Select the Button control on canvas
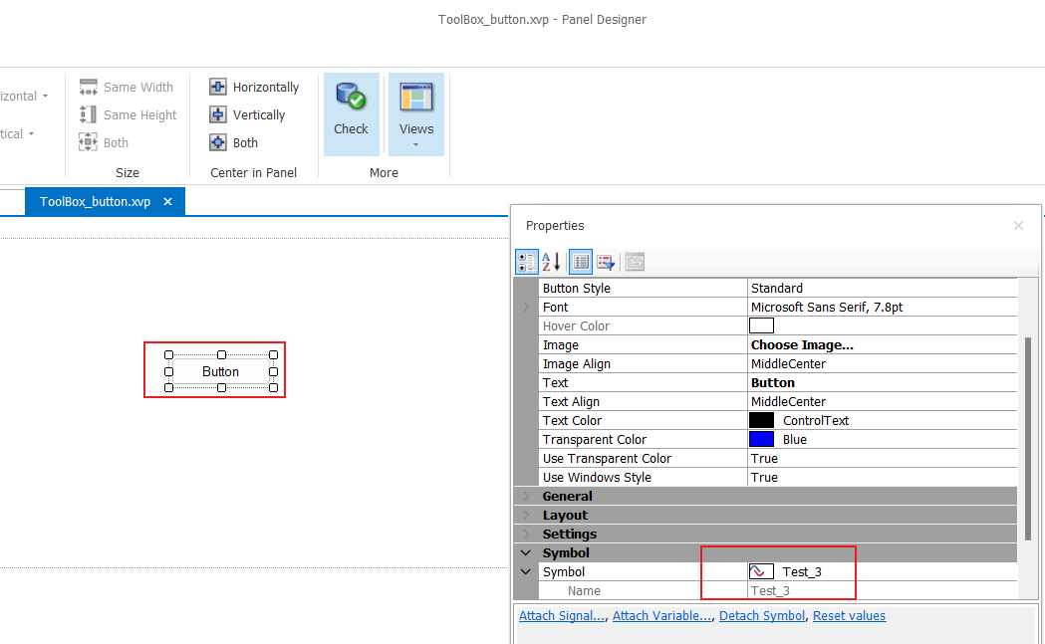 (x=220, y=371)
